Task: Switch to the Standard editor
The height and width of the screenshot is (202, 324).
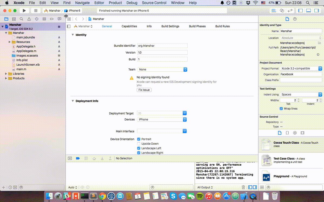Action: [274, 11]
